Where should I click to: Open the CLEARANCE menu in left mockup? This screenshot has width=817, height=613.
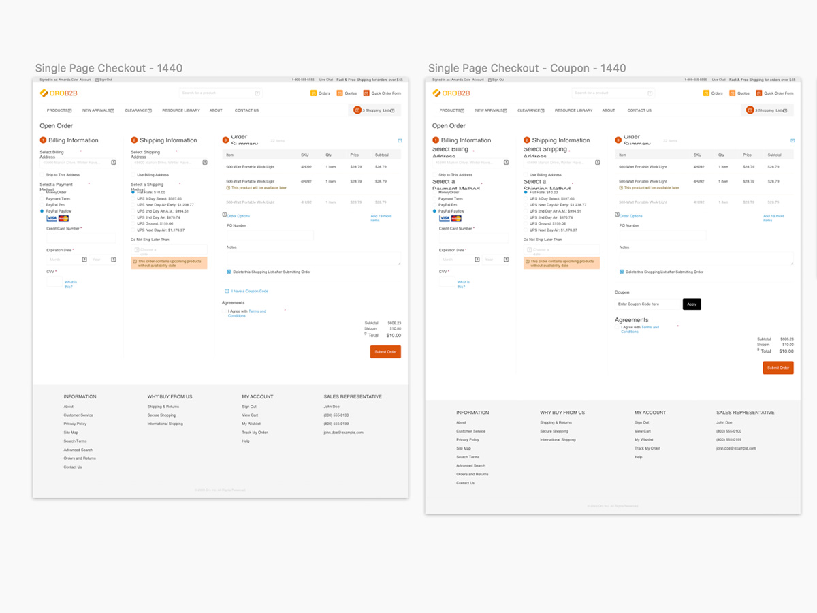138,110
